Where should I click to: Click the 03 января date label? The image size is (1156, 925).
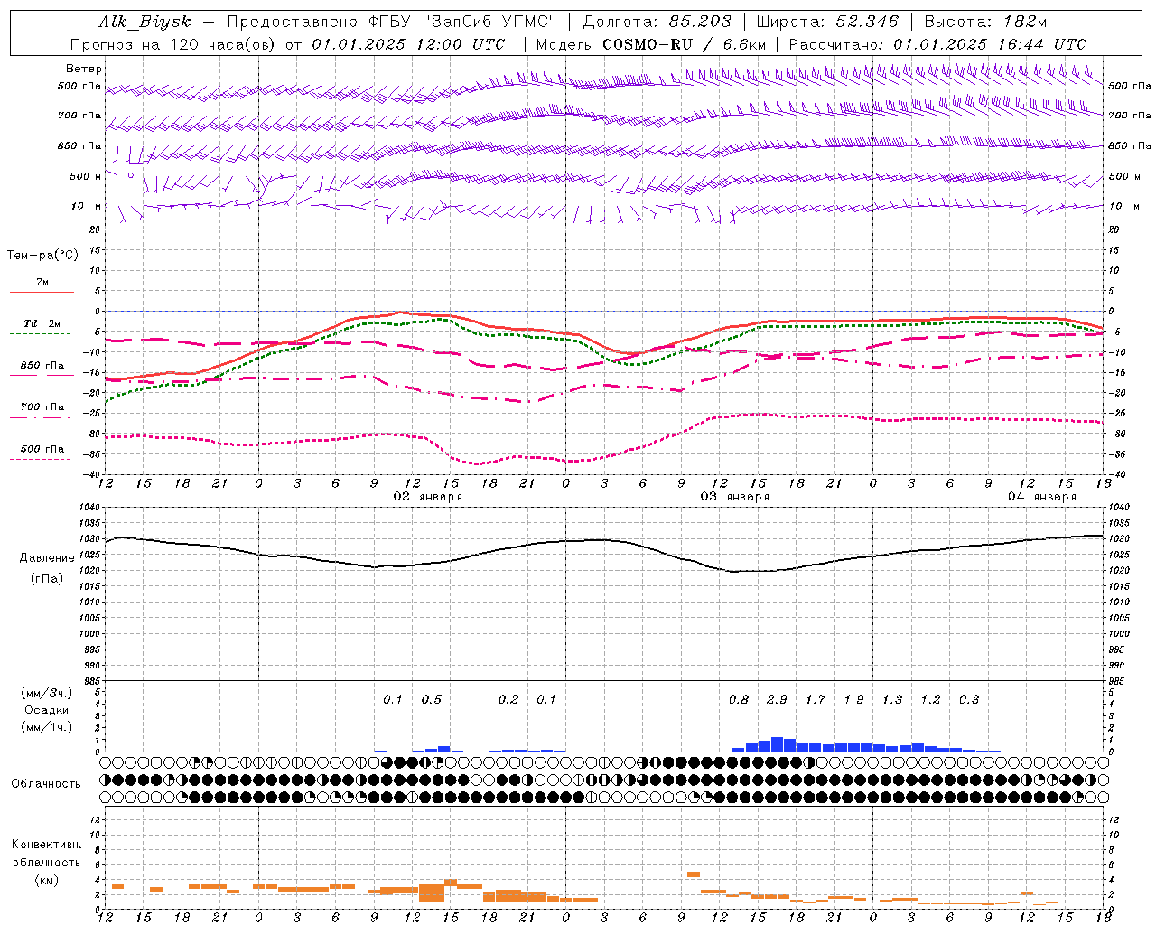tap(735, 497)
